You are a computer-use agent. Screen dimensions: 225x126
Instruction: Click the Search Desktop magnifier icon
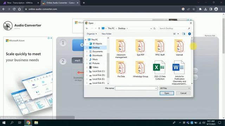pos(189,28)
